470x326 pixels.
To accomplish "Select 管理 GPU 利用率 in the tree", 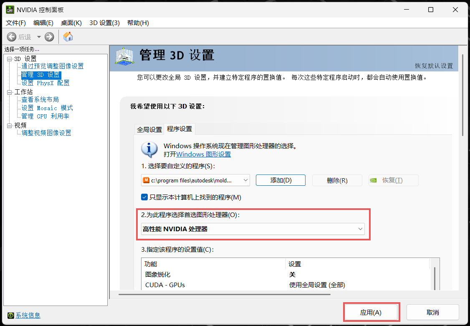I will (x=45, y=116).
